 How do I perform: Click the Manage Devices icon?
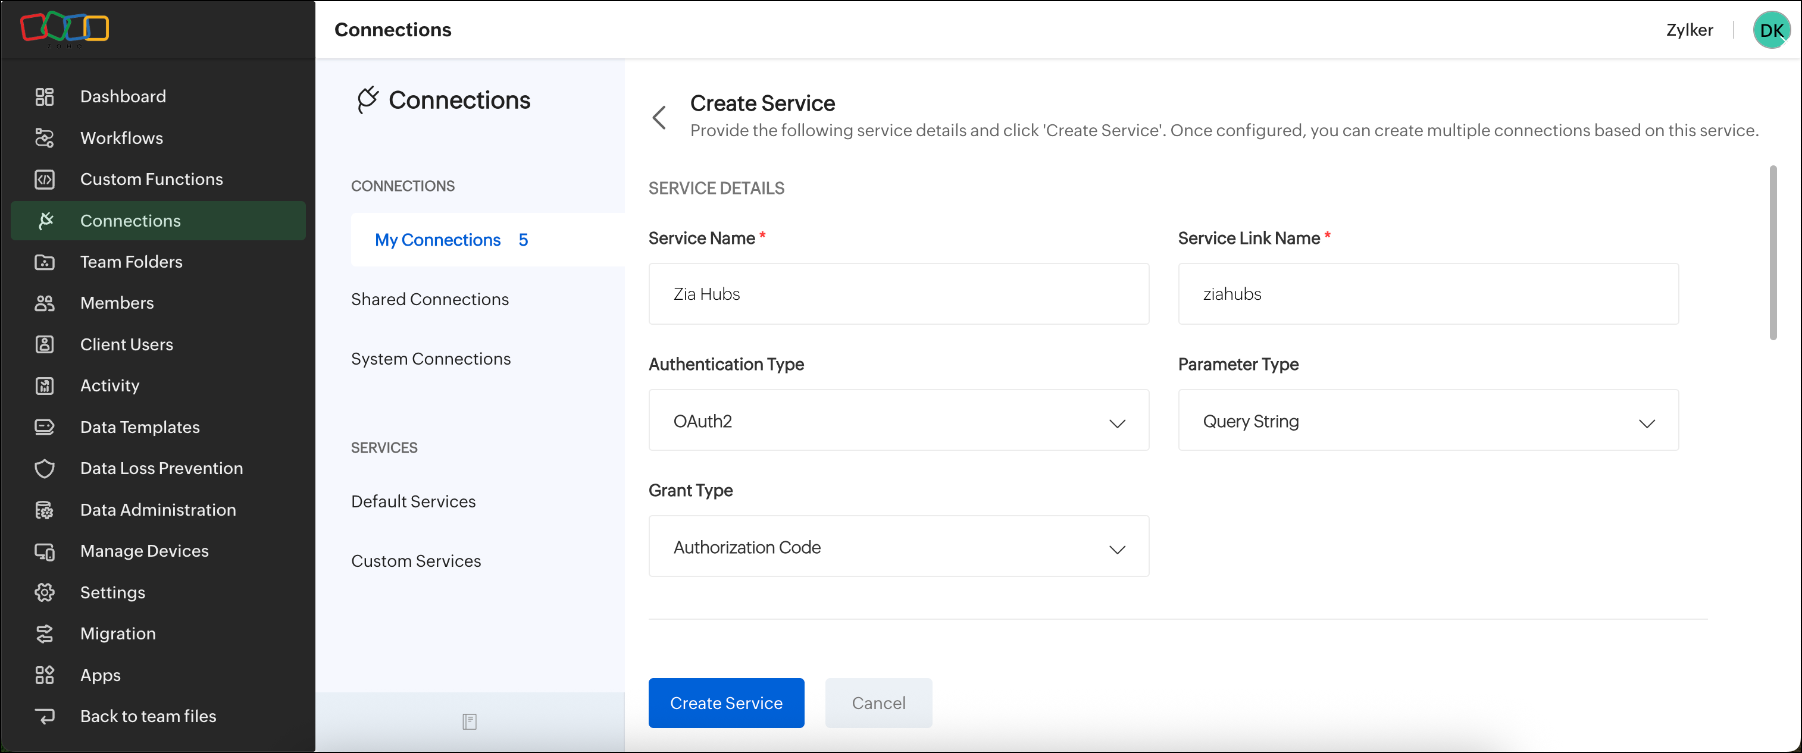coord(44,551)
